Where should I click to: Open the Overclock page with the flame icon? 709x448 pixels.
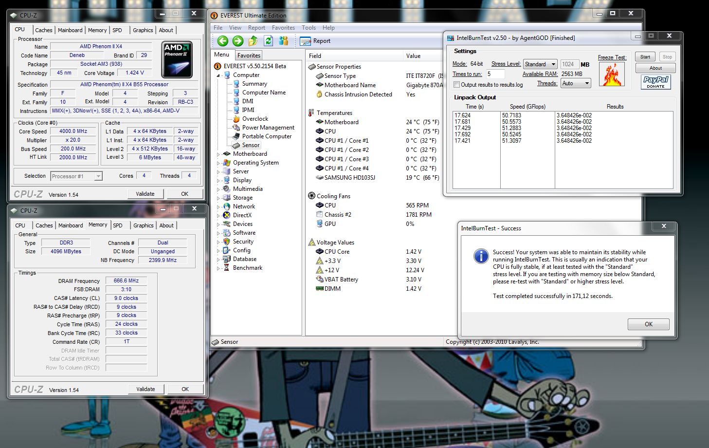click(x=236, y=119)
